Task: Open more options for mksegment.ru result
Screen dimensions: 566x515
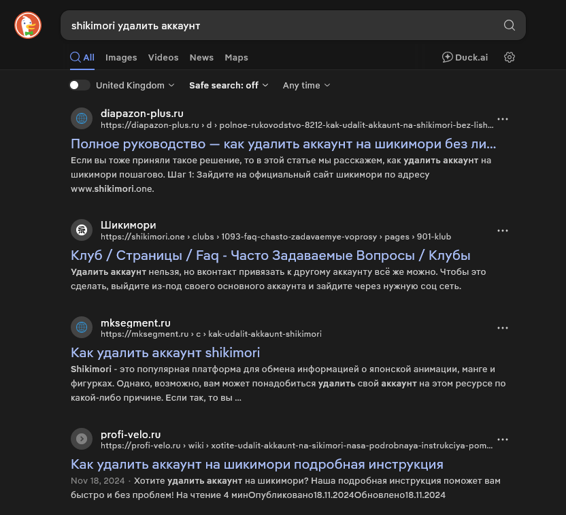Action: [503, 328]
